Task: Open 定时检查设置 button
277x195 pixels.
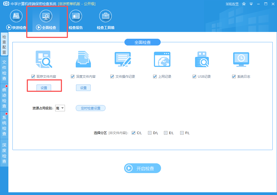Action: pyautogui.click(x=91, y=108)
